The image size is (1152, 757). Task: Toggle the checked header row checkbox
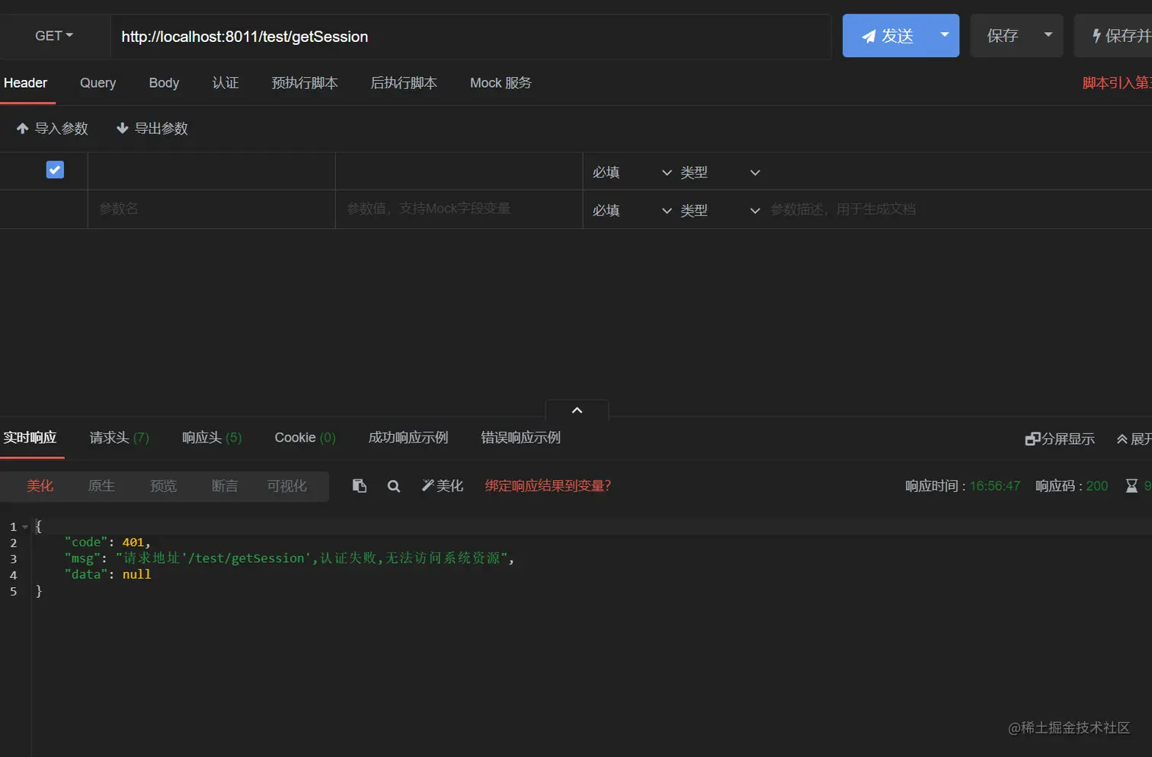(55, 170)
